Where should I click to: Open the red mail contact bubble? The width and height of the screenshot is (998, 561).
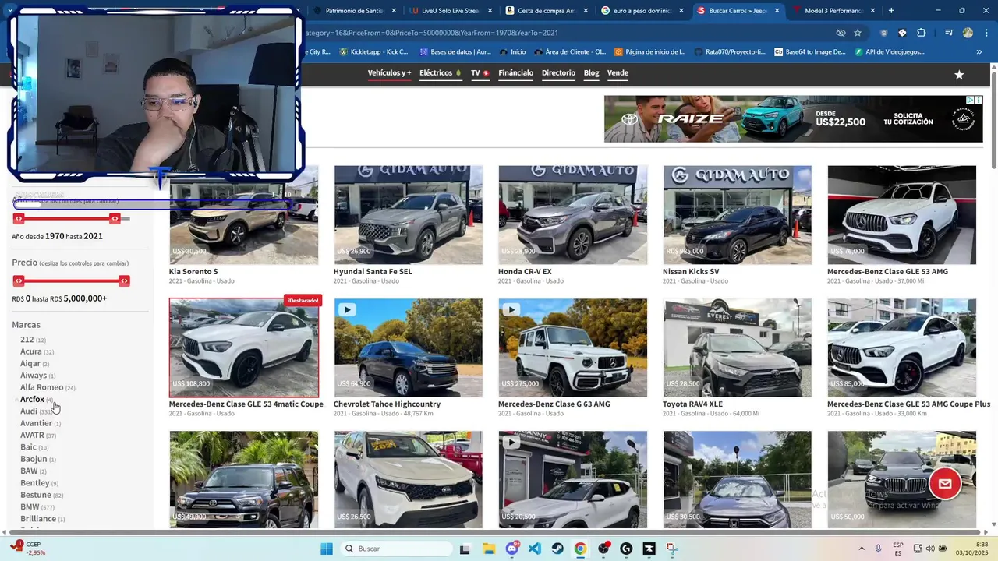pyautogui.click(x=945, y=484)
